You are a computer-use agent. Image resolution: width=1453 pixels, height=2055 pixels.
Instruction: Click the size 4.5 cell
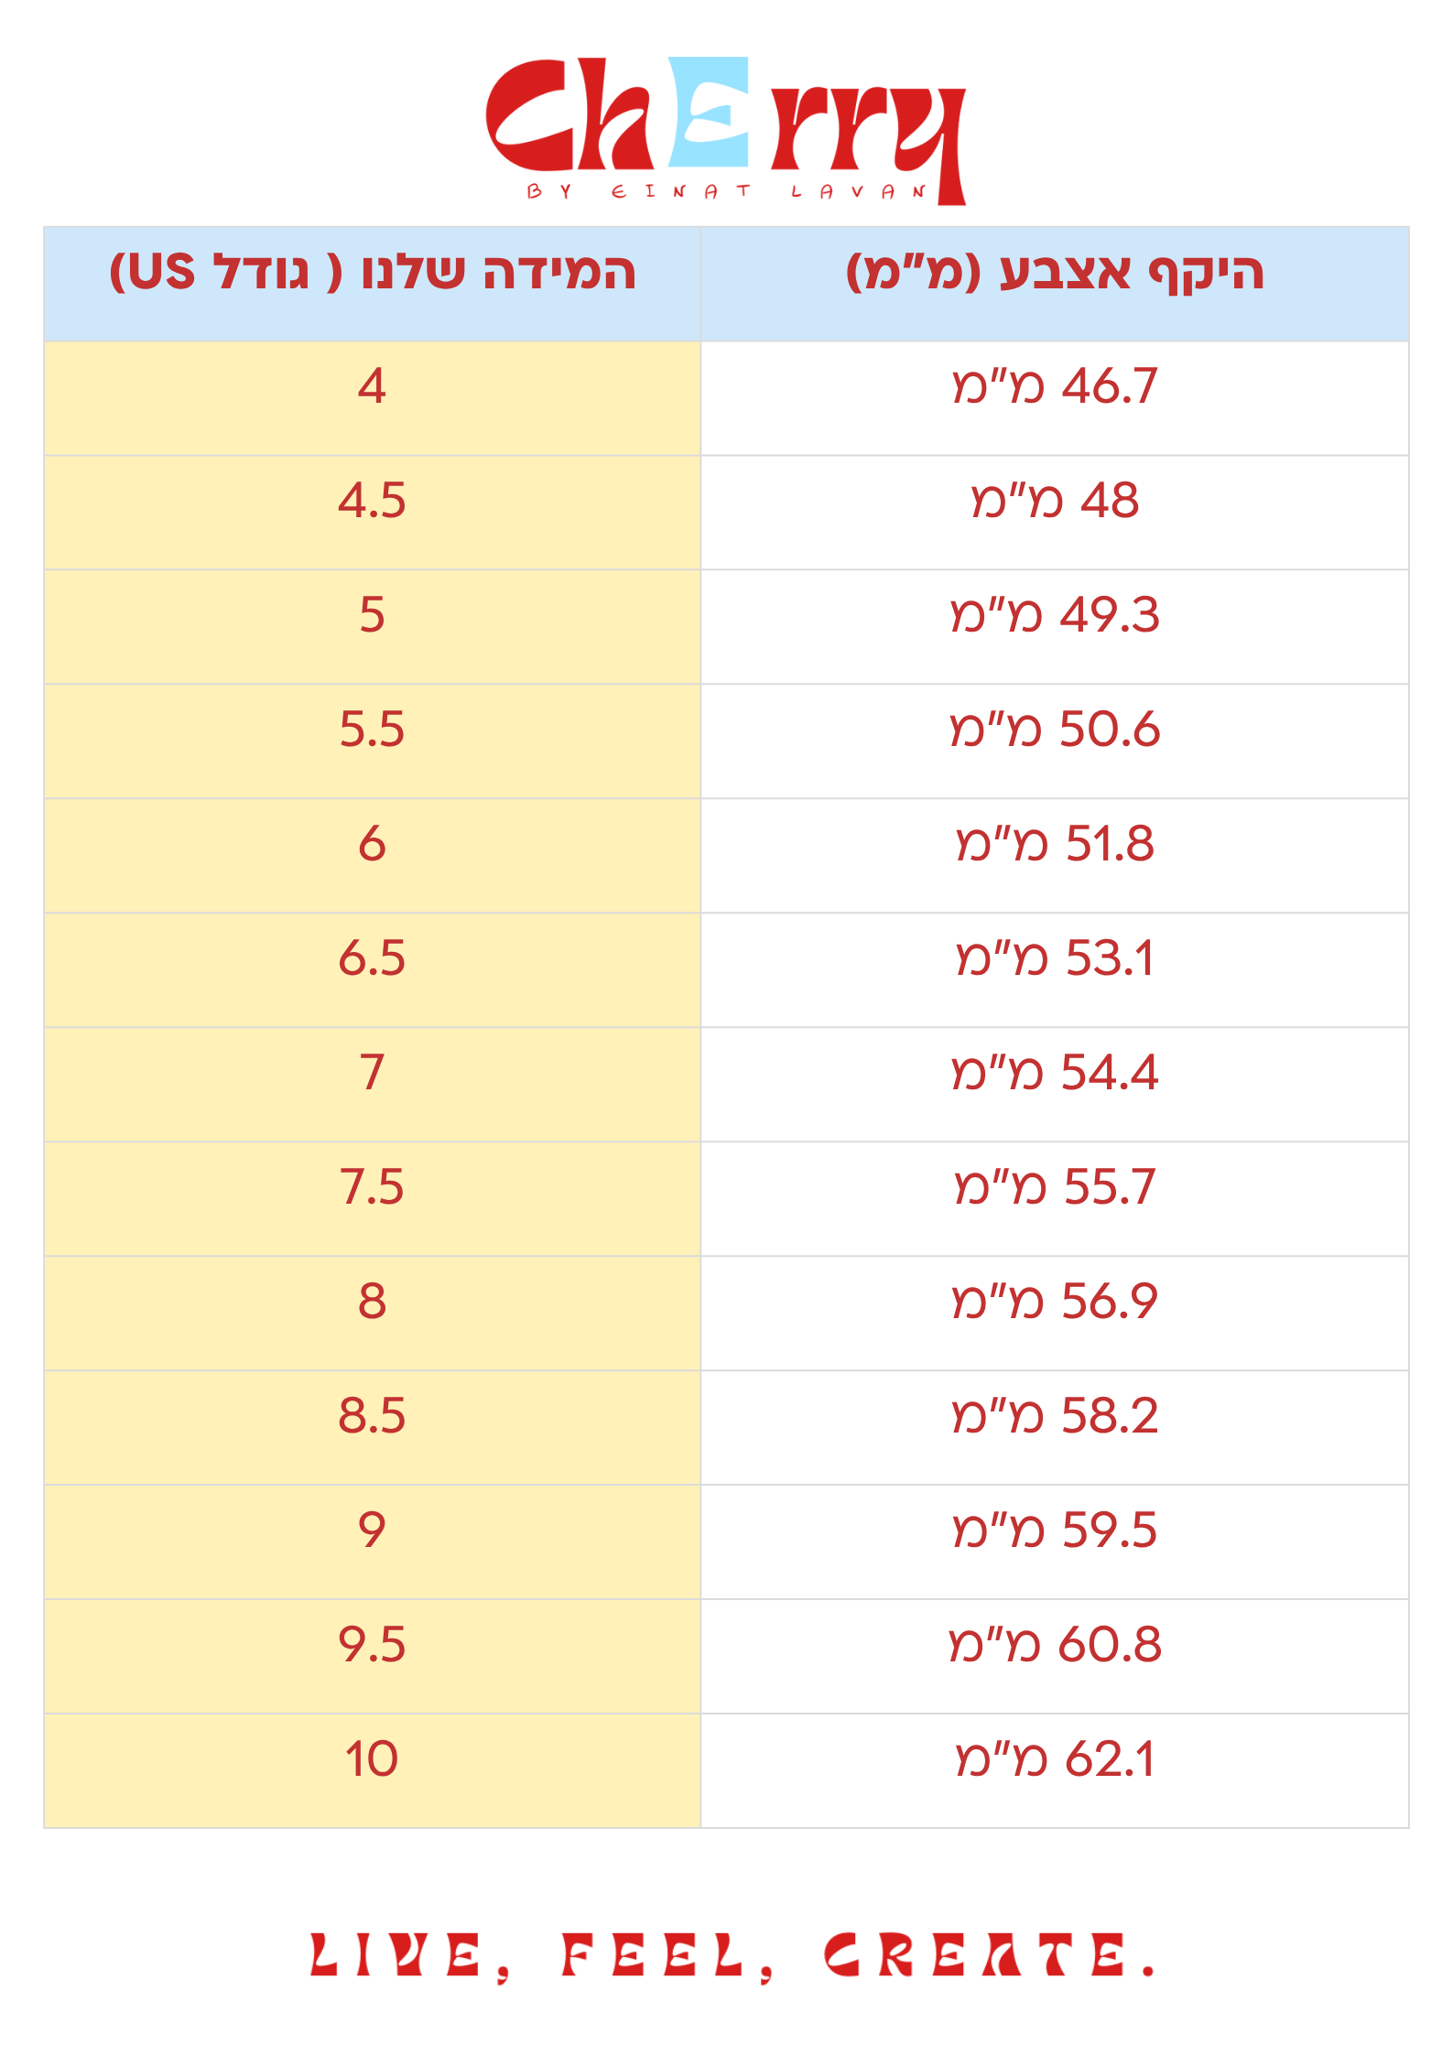[372, 501]
